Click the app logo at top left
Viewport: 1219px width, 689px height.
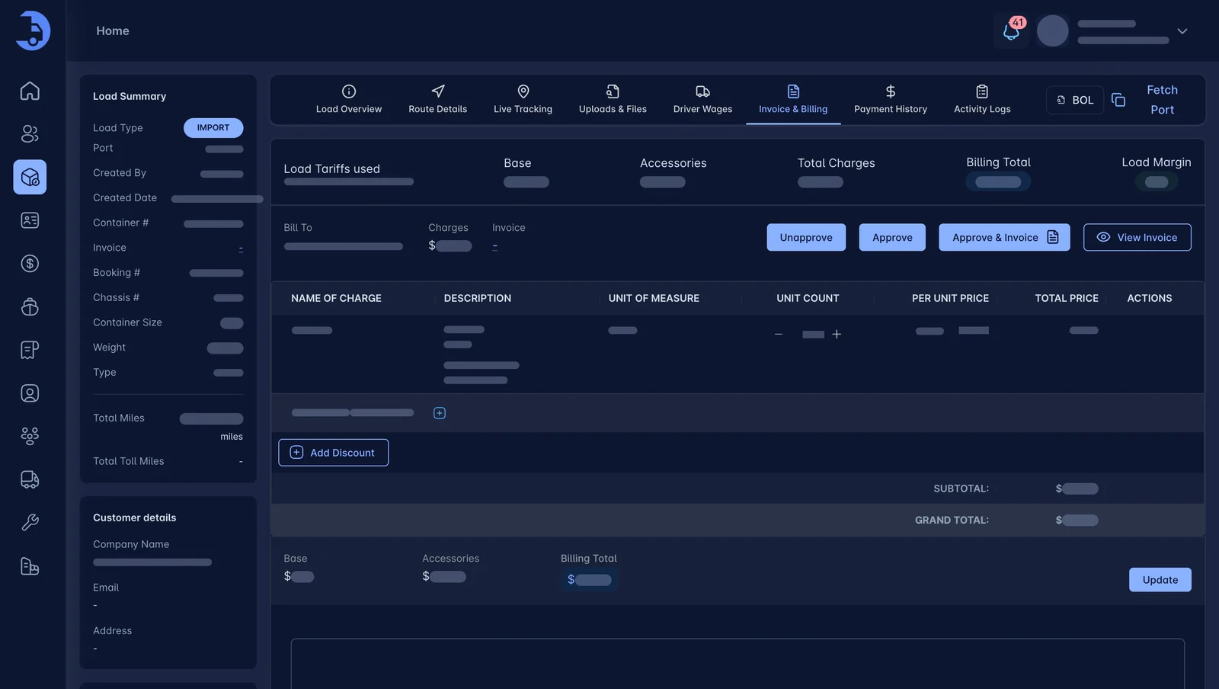pyautogui.click(x=33, y=30)
